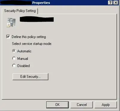Click the 'Define this policy setting' label text
The width and height of the screenshot is (120, 111).
tap(29, 37)
